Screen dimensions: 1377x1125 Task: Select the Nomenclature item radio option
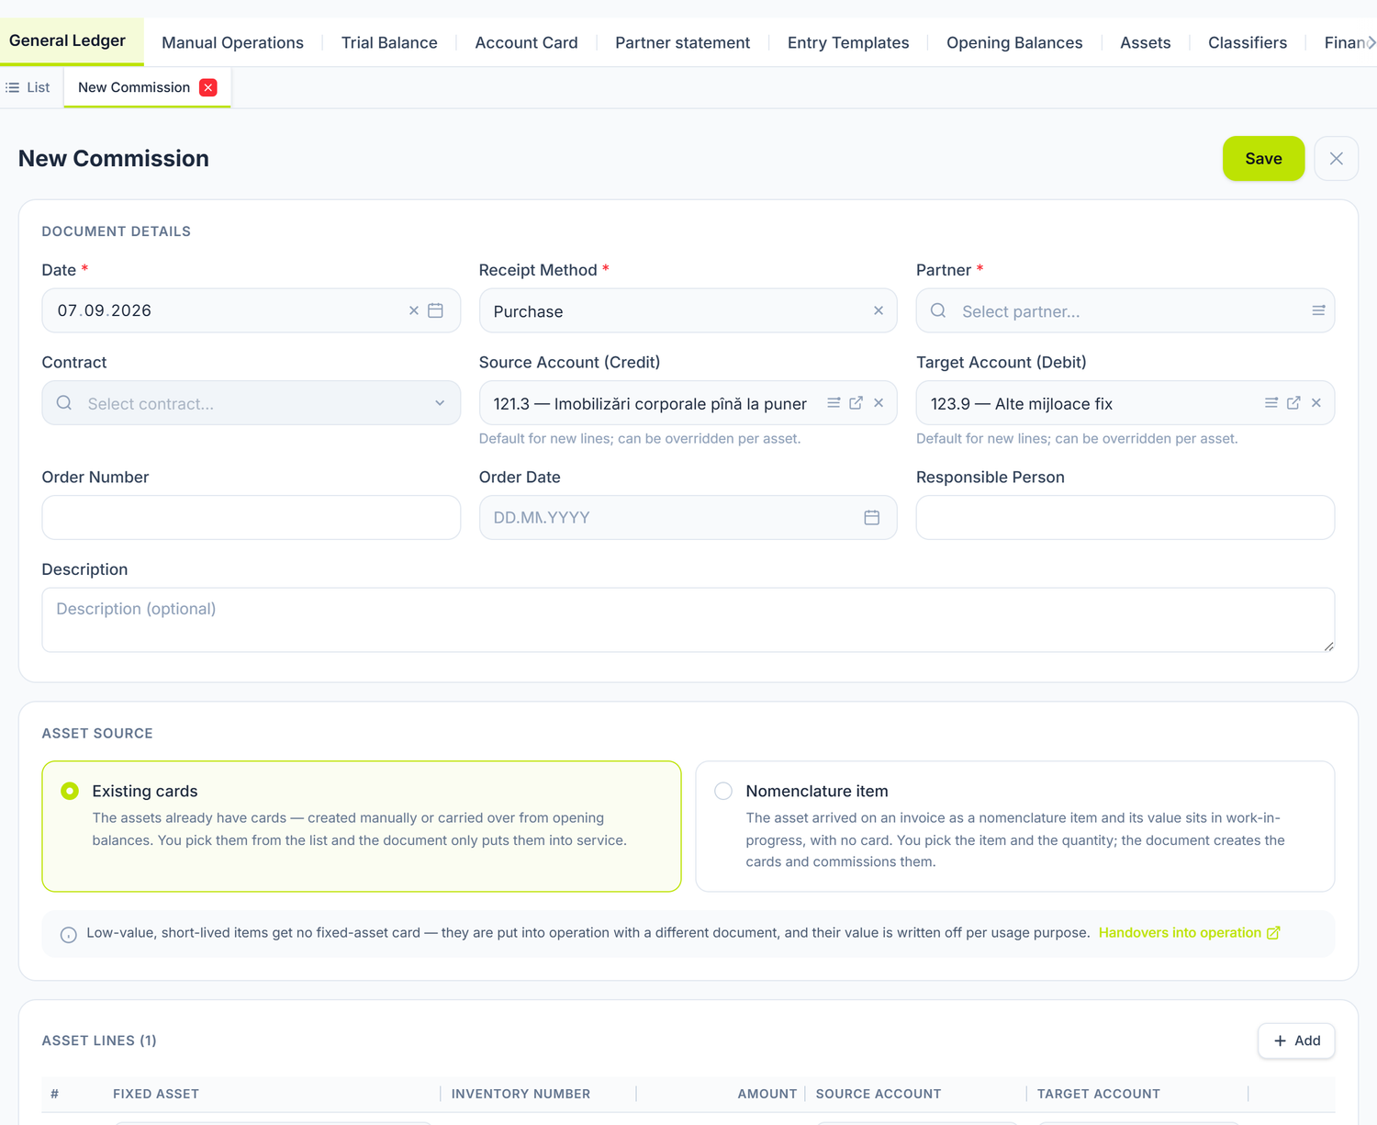[723, 791]
